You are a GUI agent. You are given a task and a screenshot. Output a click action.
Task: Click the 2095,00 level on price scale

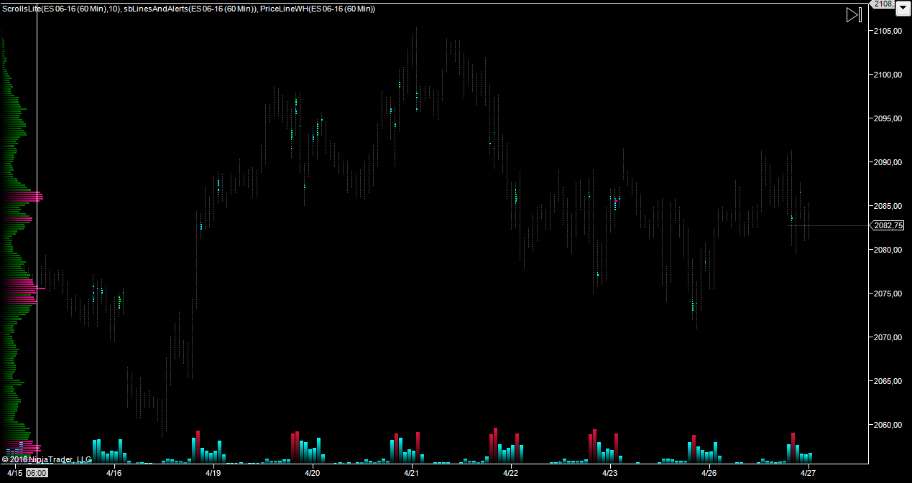pos(888,118)
